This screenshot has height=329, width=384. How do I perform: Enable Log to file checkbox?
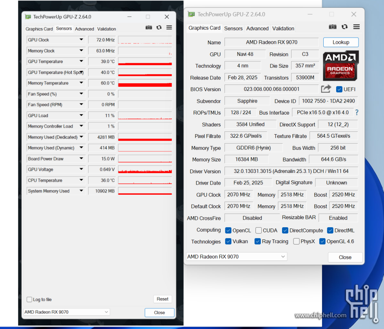click(29, 299)
